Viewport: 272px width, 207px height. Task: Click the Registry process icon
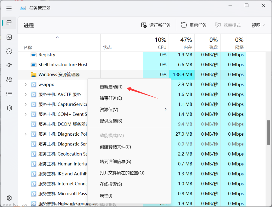click(x=33, y=55)
